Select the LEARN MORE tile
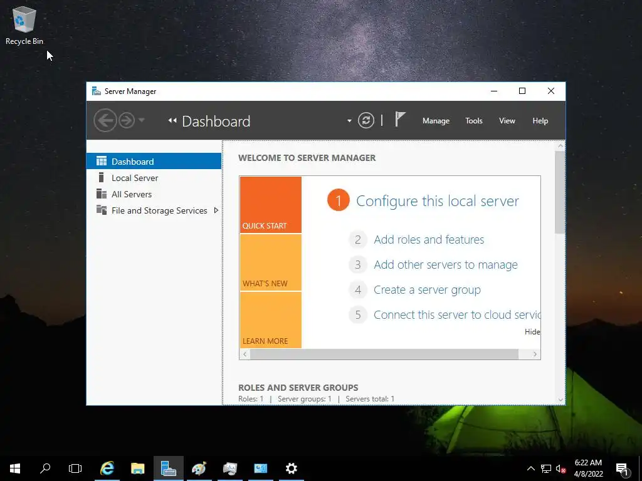The height and width of the screenshot is (481, 642). pos(271,320)
